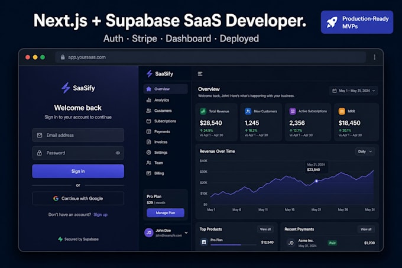Click the JD avatar for John Doe
Screen dimensions: 402x268
coord(149,233)
